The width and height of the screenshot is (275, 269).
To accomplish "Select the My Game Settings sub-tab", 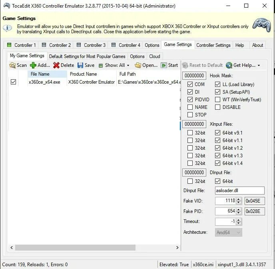I will pyautogui.click(x=27, y=56).
